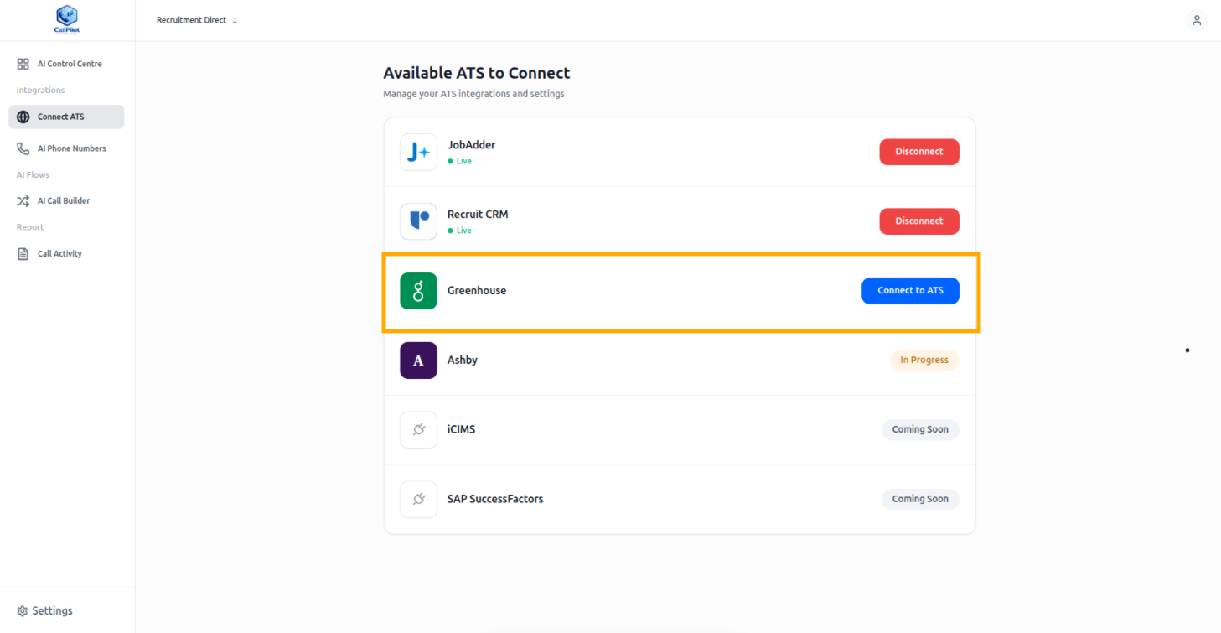The image size is (1221, 633).
Task: Expand the Recruitment Direct workspace dropdown
Action: coord(197,20)
